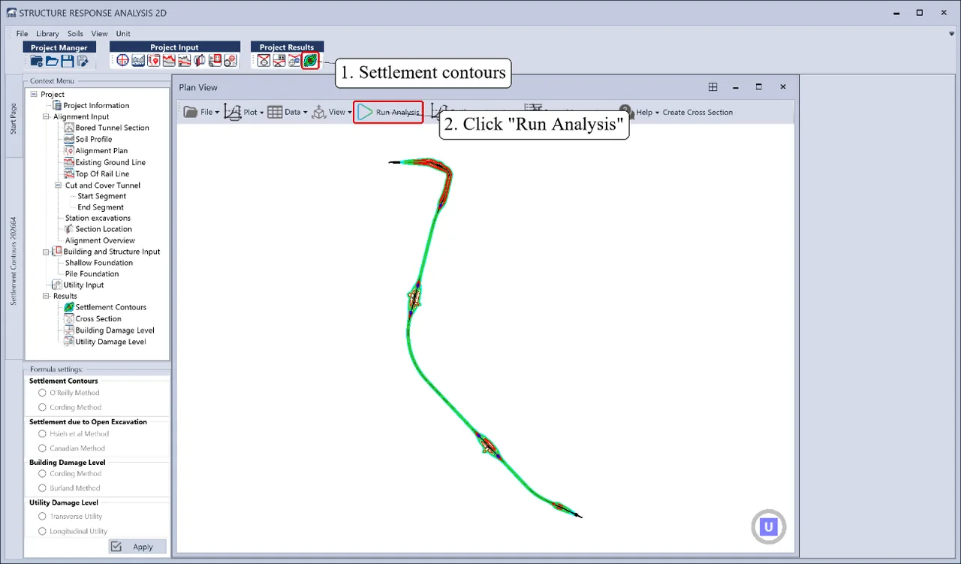
Task: Open the Plot dropdown in Plan View toolbar
Action: point(244,112)
